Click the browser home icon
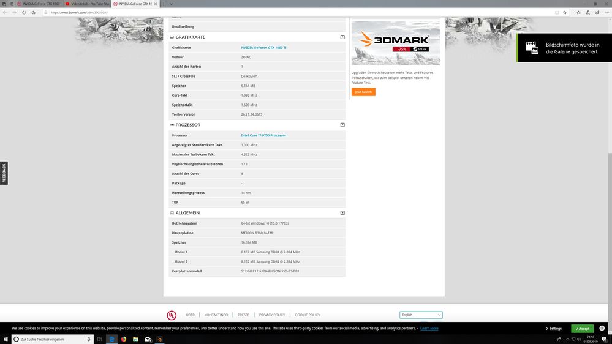 pos(34,12)
